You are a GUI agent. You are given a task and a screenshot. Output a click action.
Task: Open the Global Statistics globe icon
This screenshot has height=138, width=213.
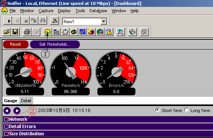[100, 32]
